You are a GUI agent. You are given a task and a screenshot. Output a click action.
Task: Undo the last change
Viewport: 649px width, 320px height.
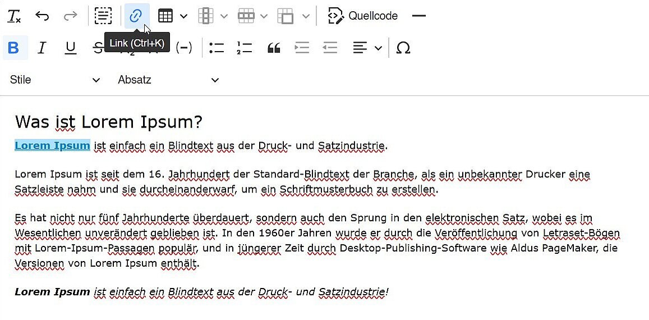coord(42,16)
